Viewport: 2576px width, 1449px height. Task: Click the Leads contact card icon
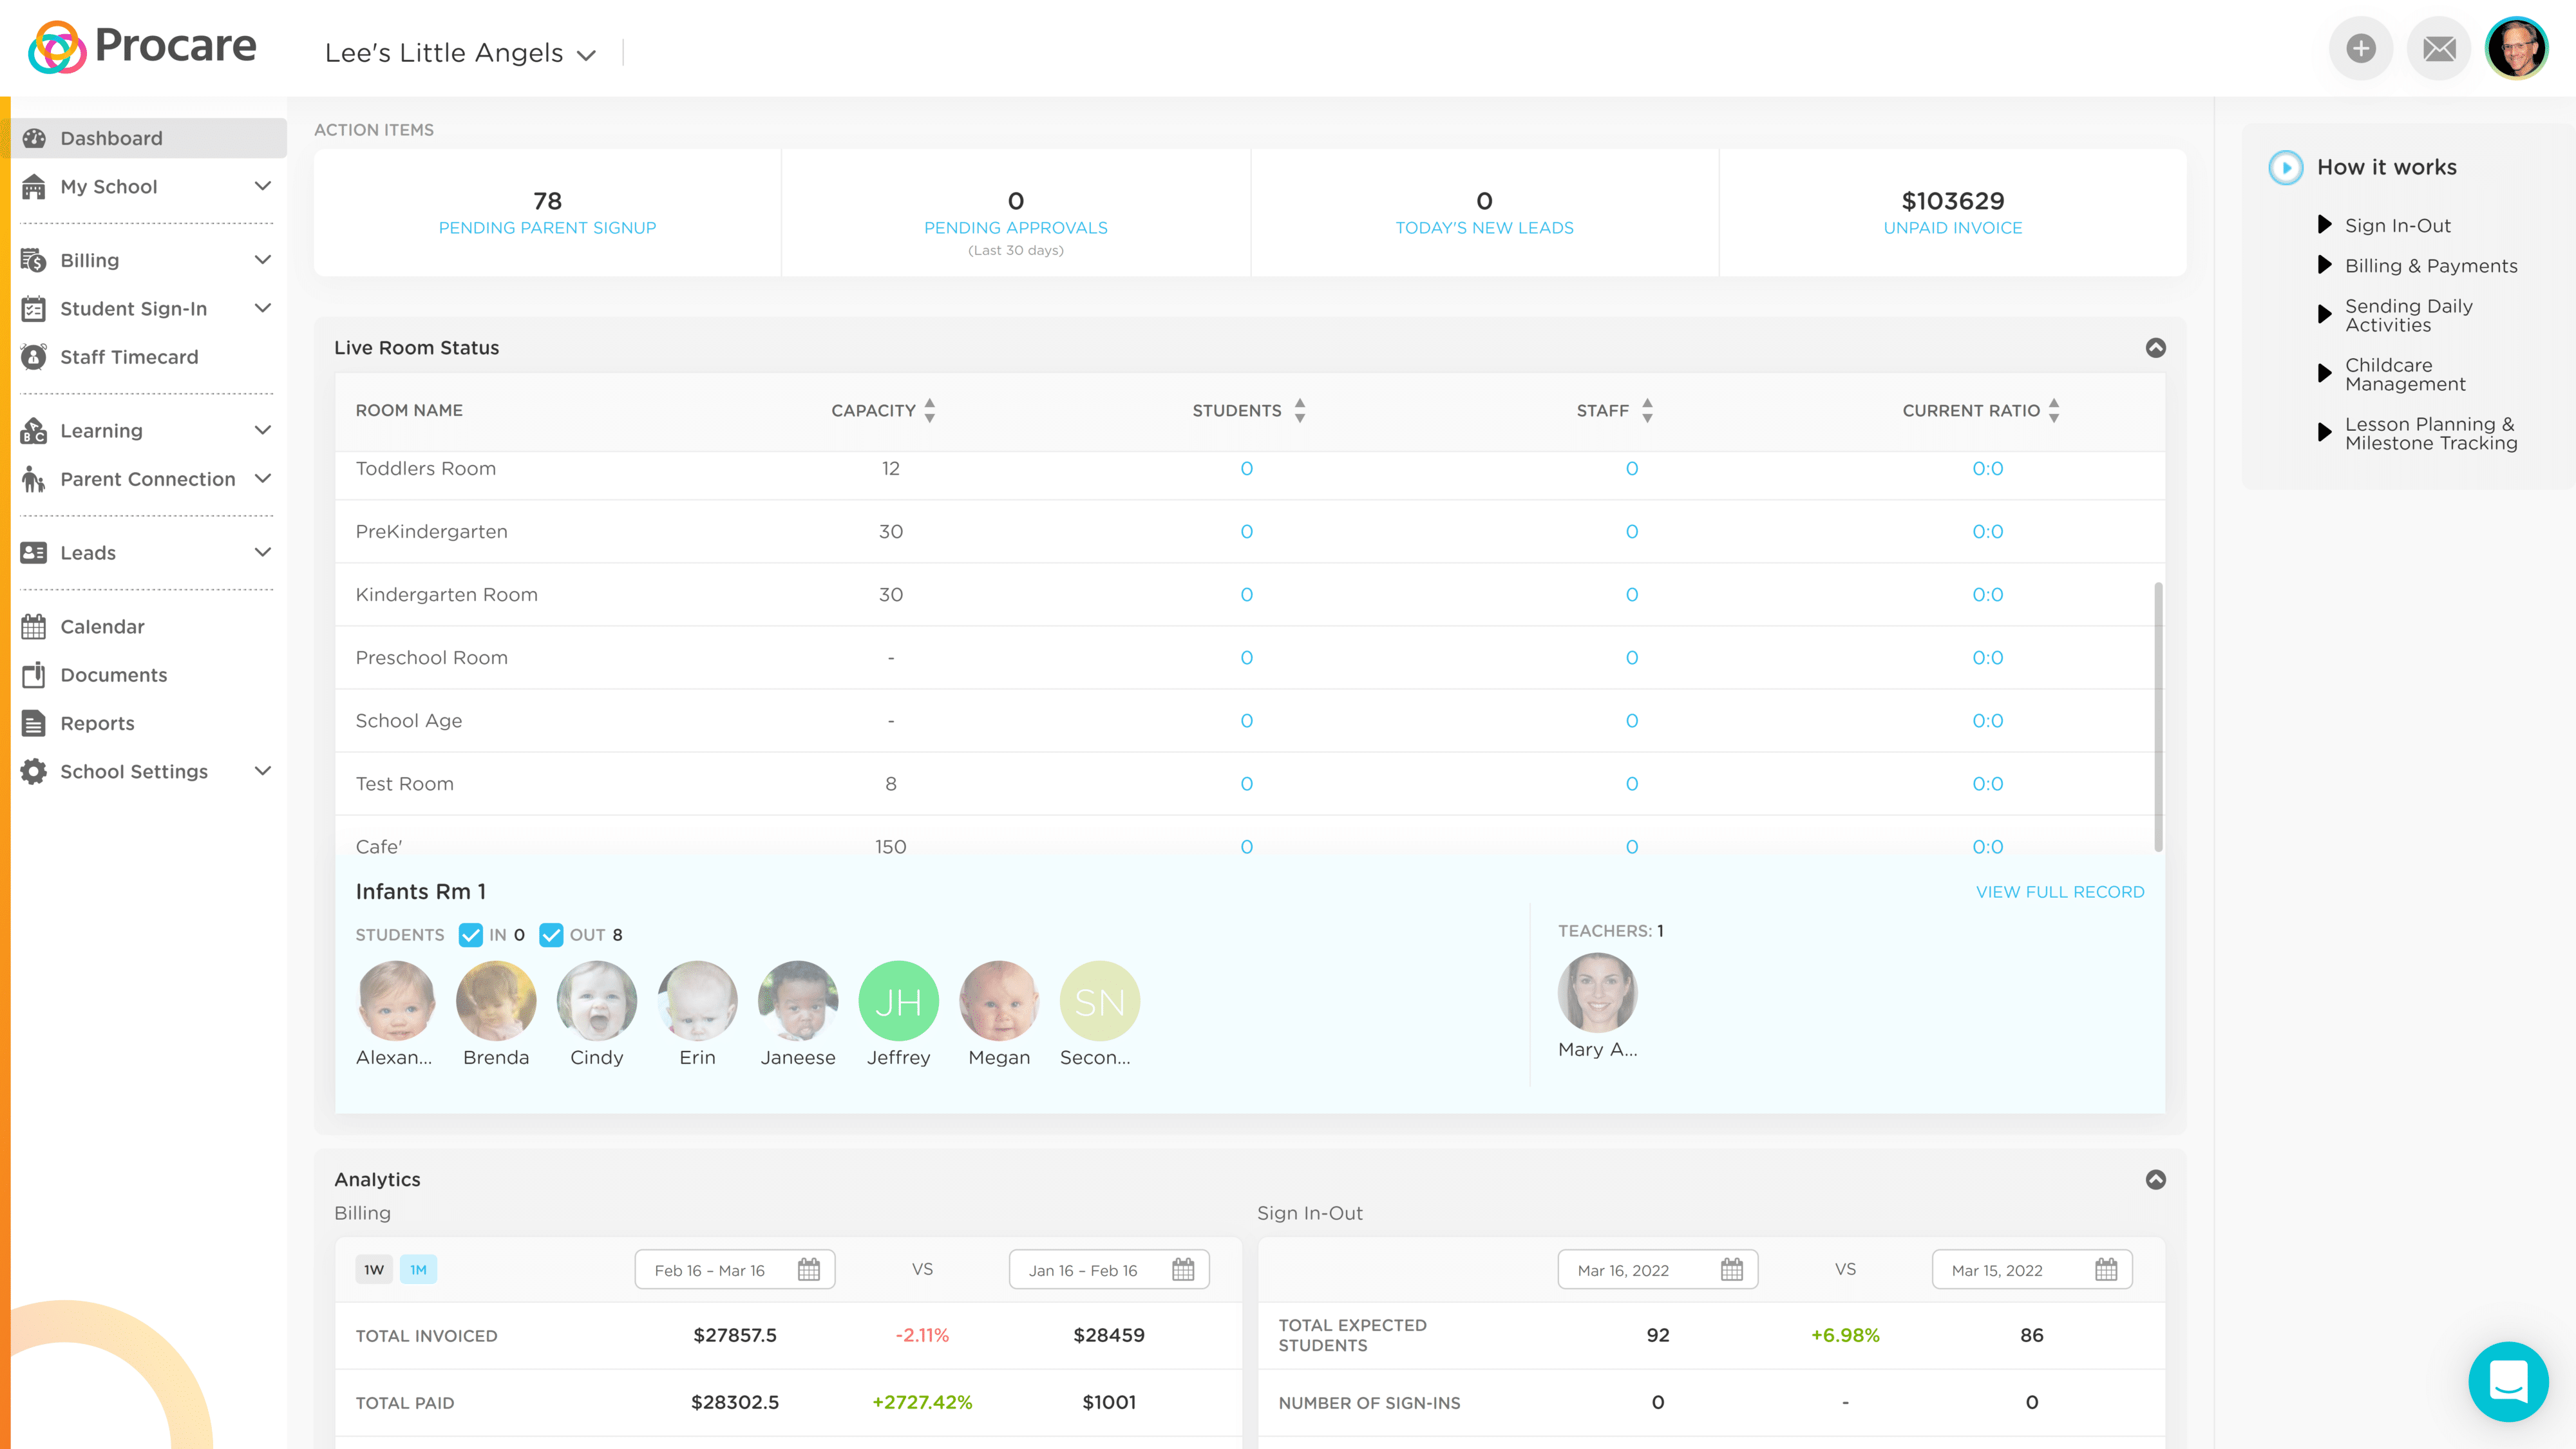tap(34, 553)
